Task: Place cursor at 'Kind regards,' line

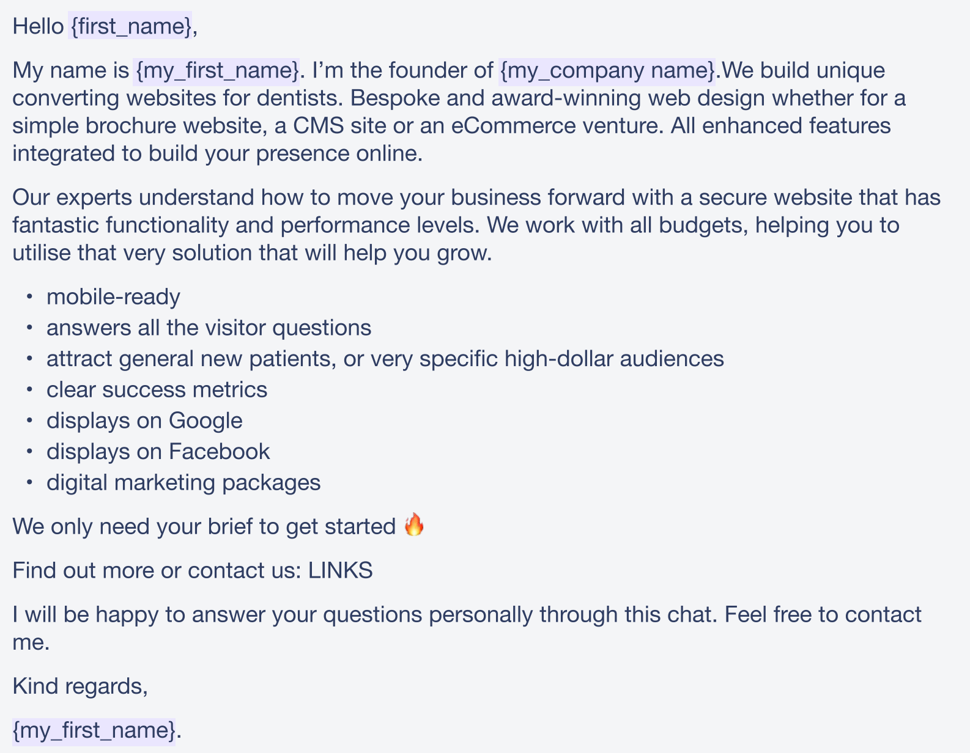Action: click(80, 686)
